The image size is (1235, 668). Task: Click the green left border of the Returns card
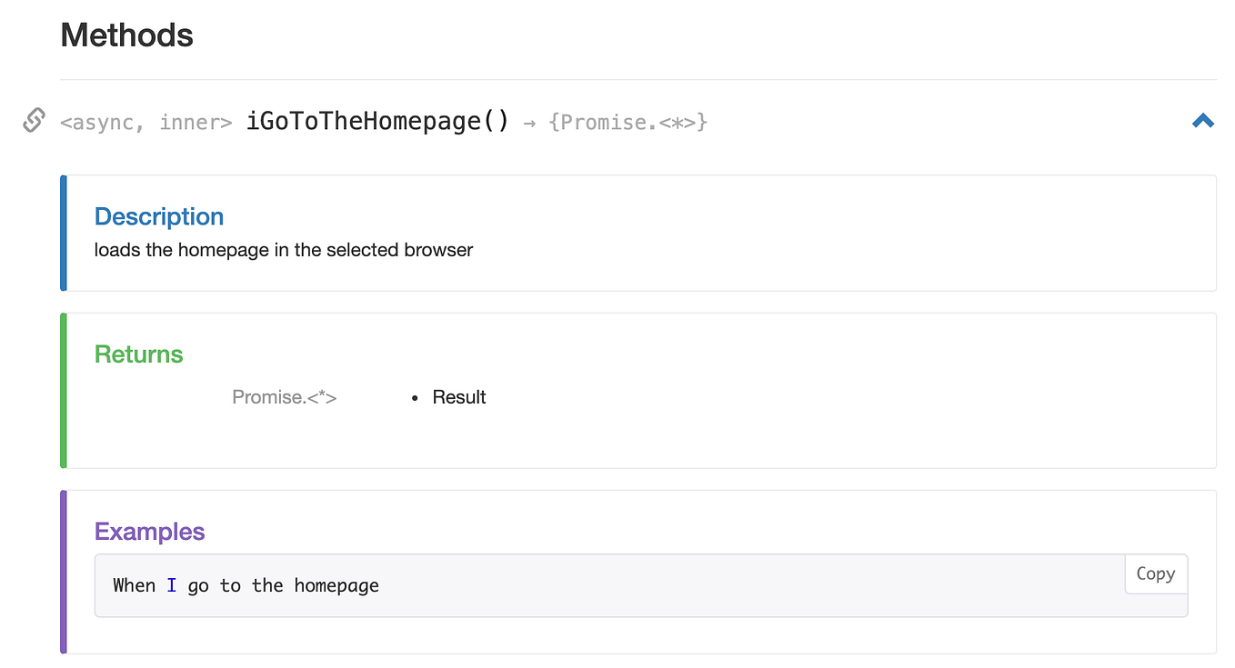[64, 390]
